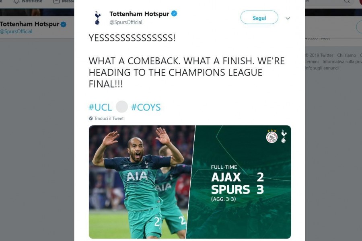Open the Messaggi envelope icon
Viewport: 362px width, 241px height.
click(x=56, y=2)
